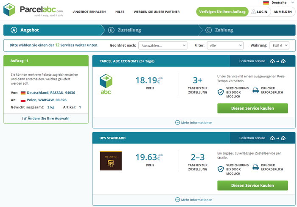Expand Mehr Informationen for Parcel ABC Economy
Viewport: 297px width, 207px height.
pos(194,122)
